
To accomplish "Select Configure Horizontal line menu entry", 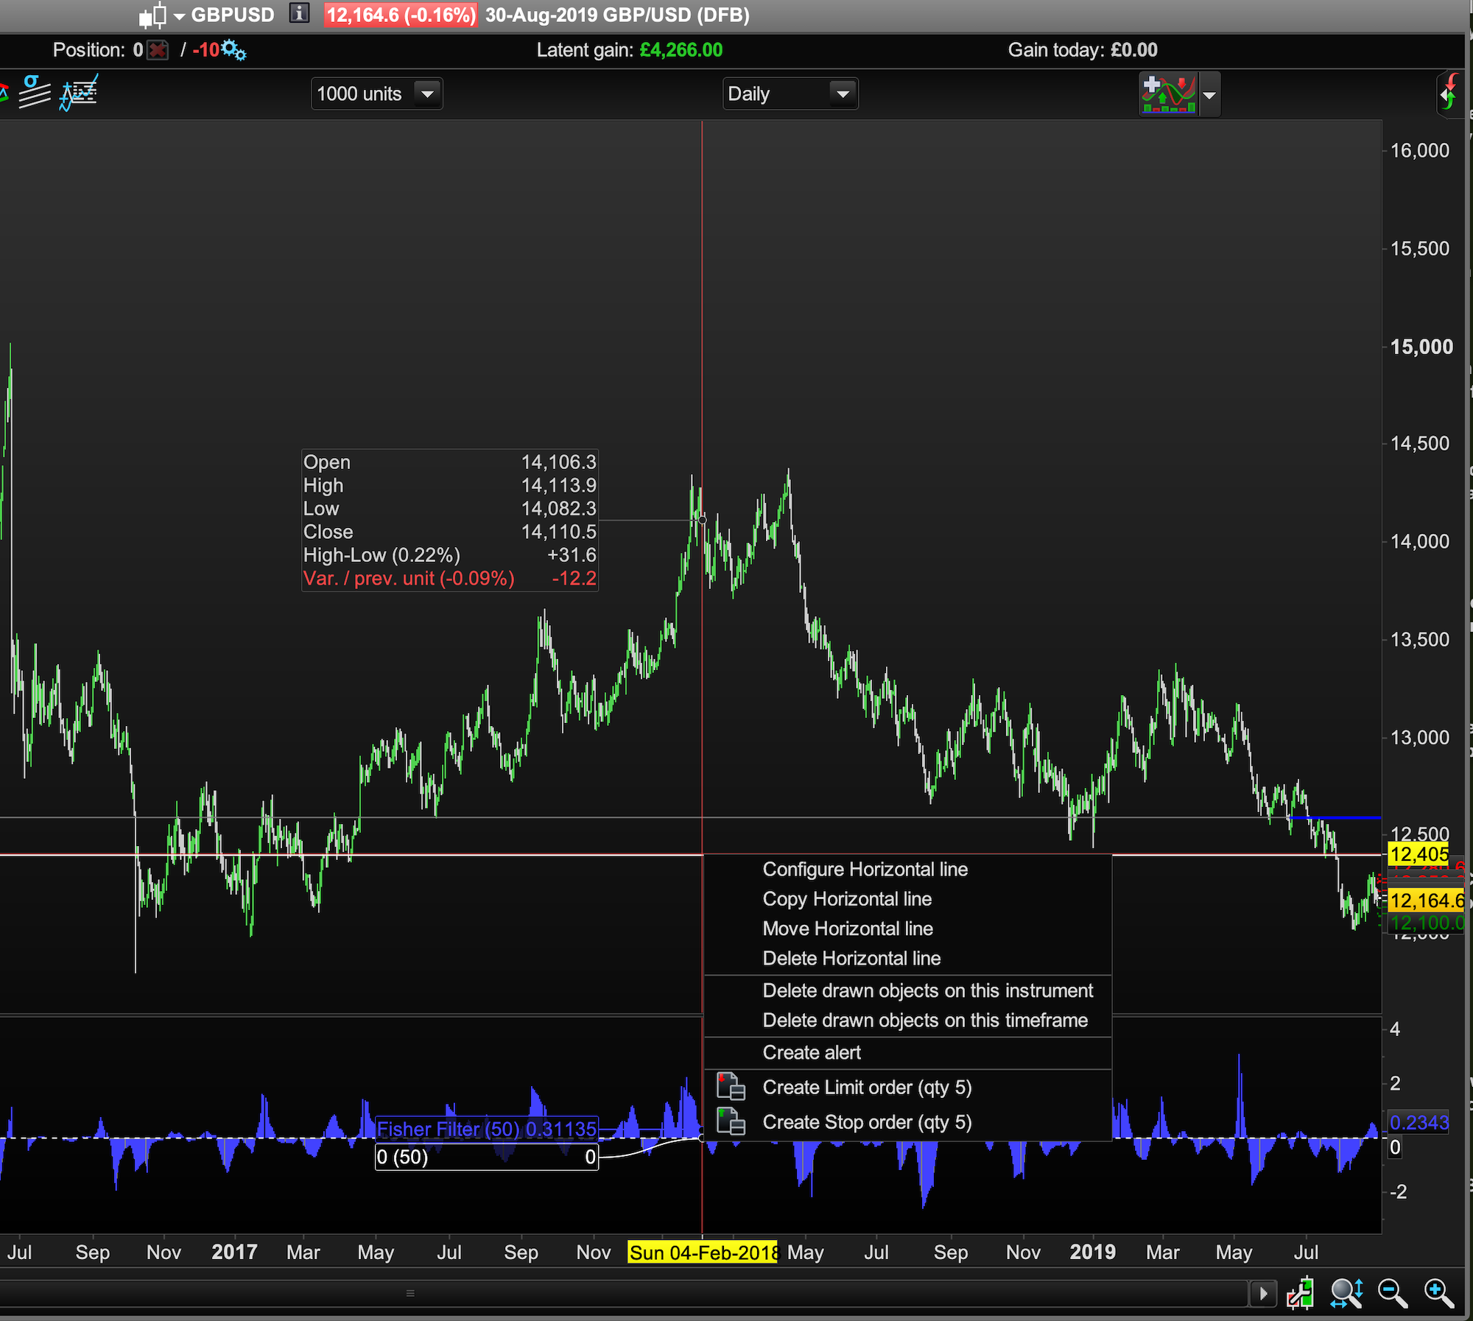I will (x=865, y=870).
